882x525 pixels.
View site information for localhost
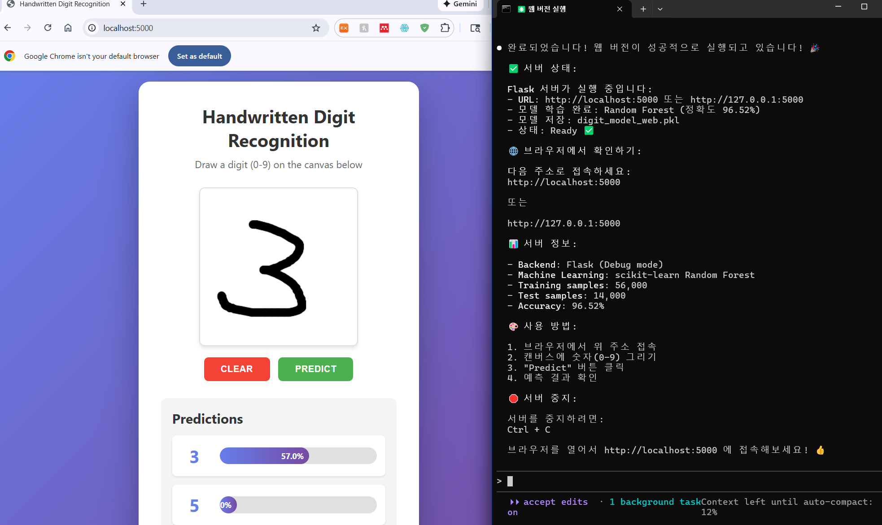click(x=92, y=28)
